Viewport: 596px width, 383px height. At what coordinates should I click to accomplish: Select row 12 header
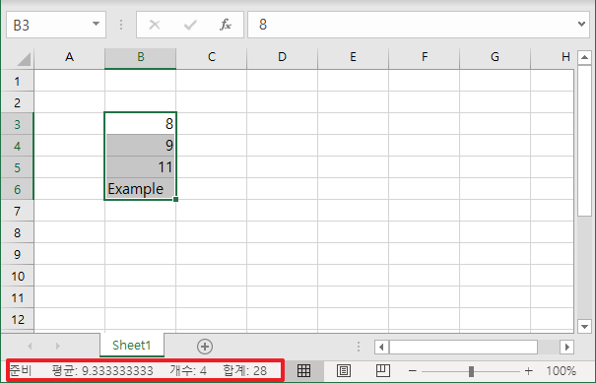pos(17,319)
